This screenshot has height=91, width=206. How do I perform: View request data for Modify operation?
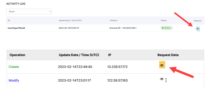(x=162, y=79)
